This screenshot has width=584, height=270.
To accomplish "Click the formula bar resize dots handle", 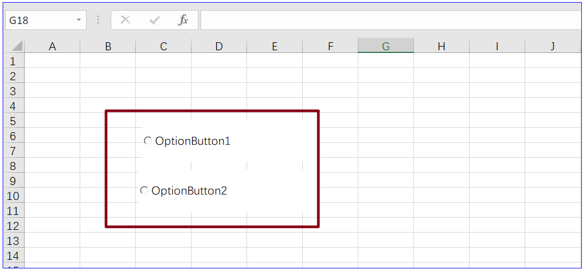I will click(98, 20).
